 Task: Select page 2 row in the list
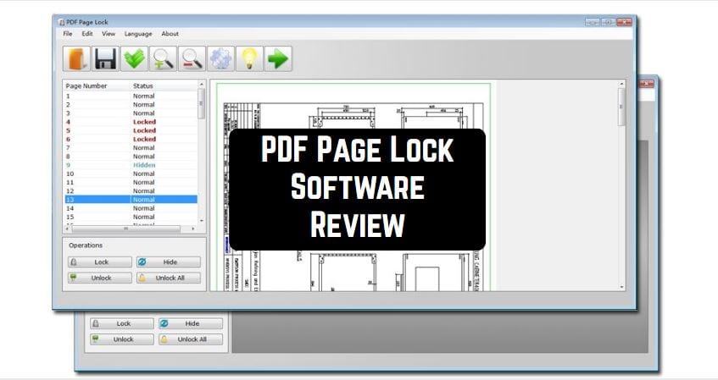pos(131,105)
